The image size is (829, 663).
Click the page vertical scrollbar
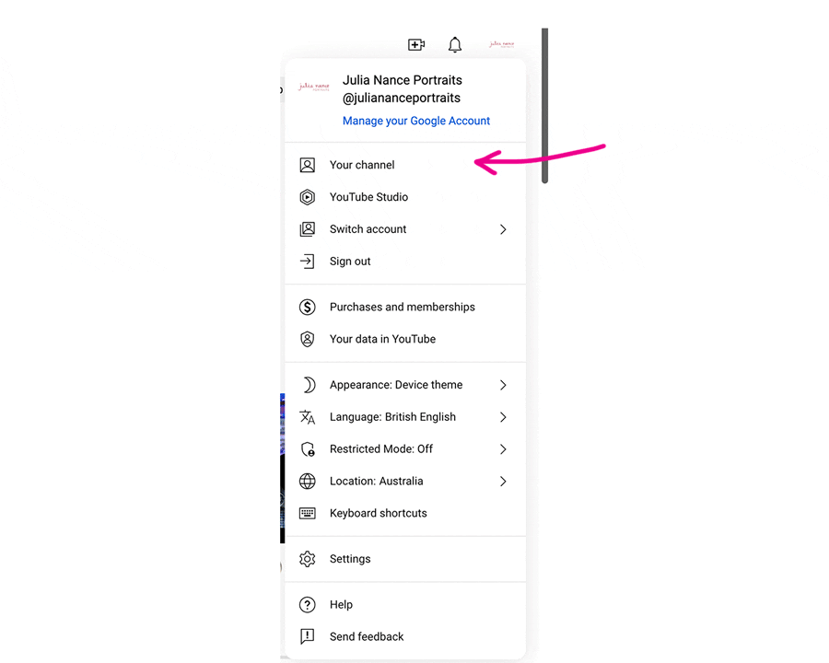(x=544, y=106)
